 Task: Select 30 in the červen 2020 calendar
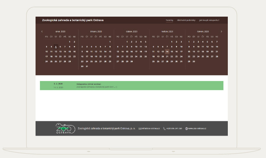click(x=194, y=61)
